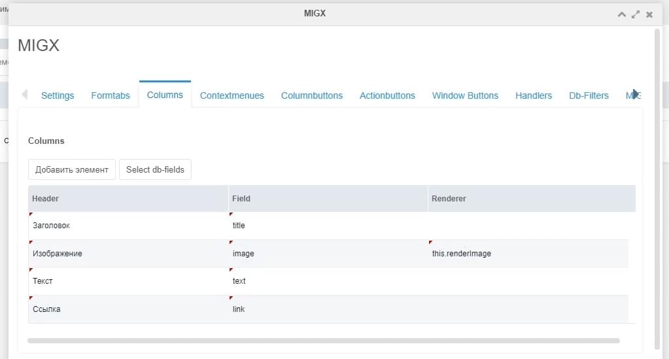The height and width of the screenshot is (359, 669).
Task: Select the image field cell
Action: click(328, 254)
